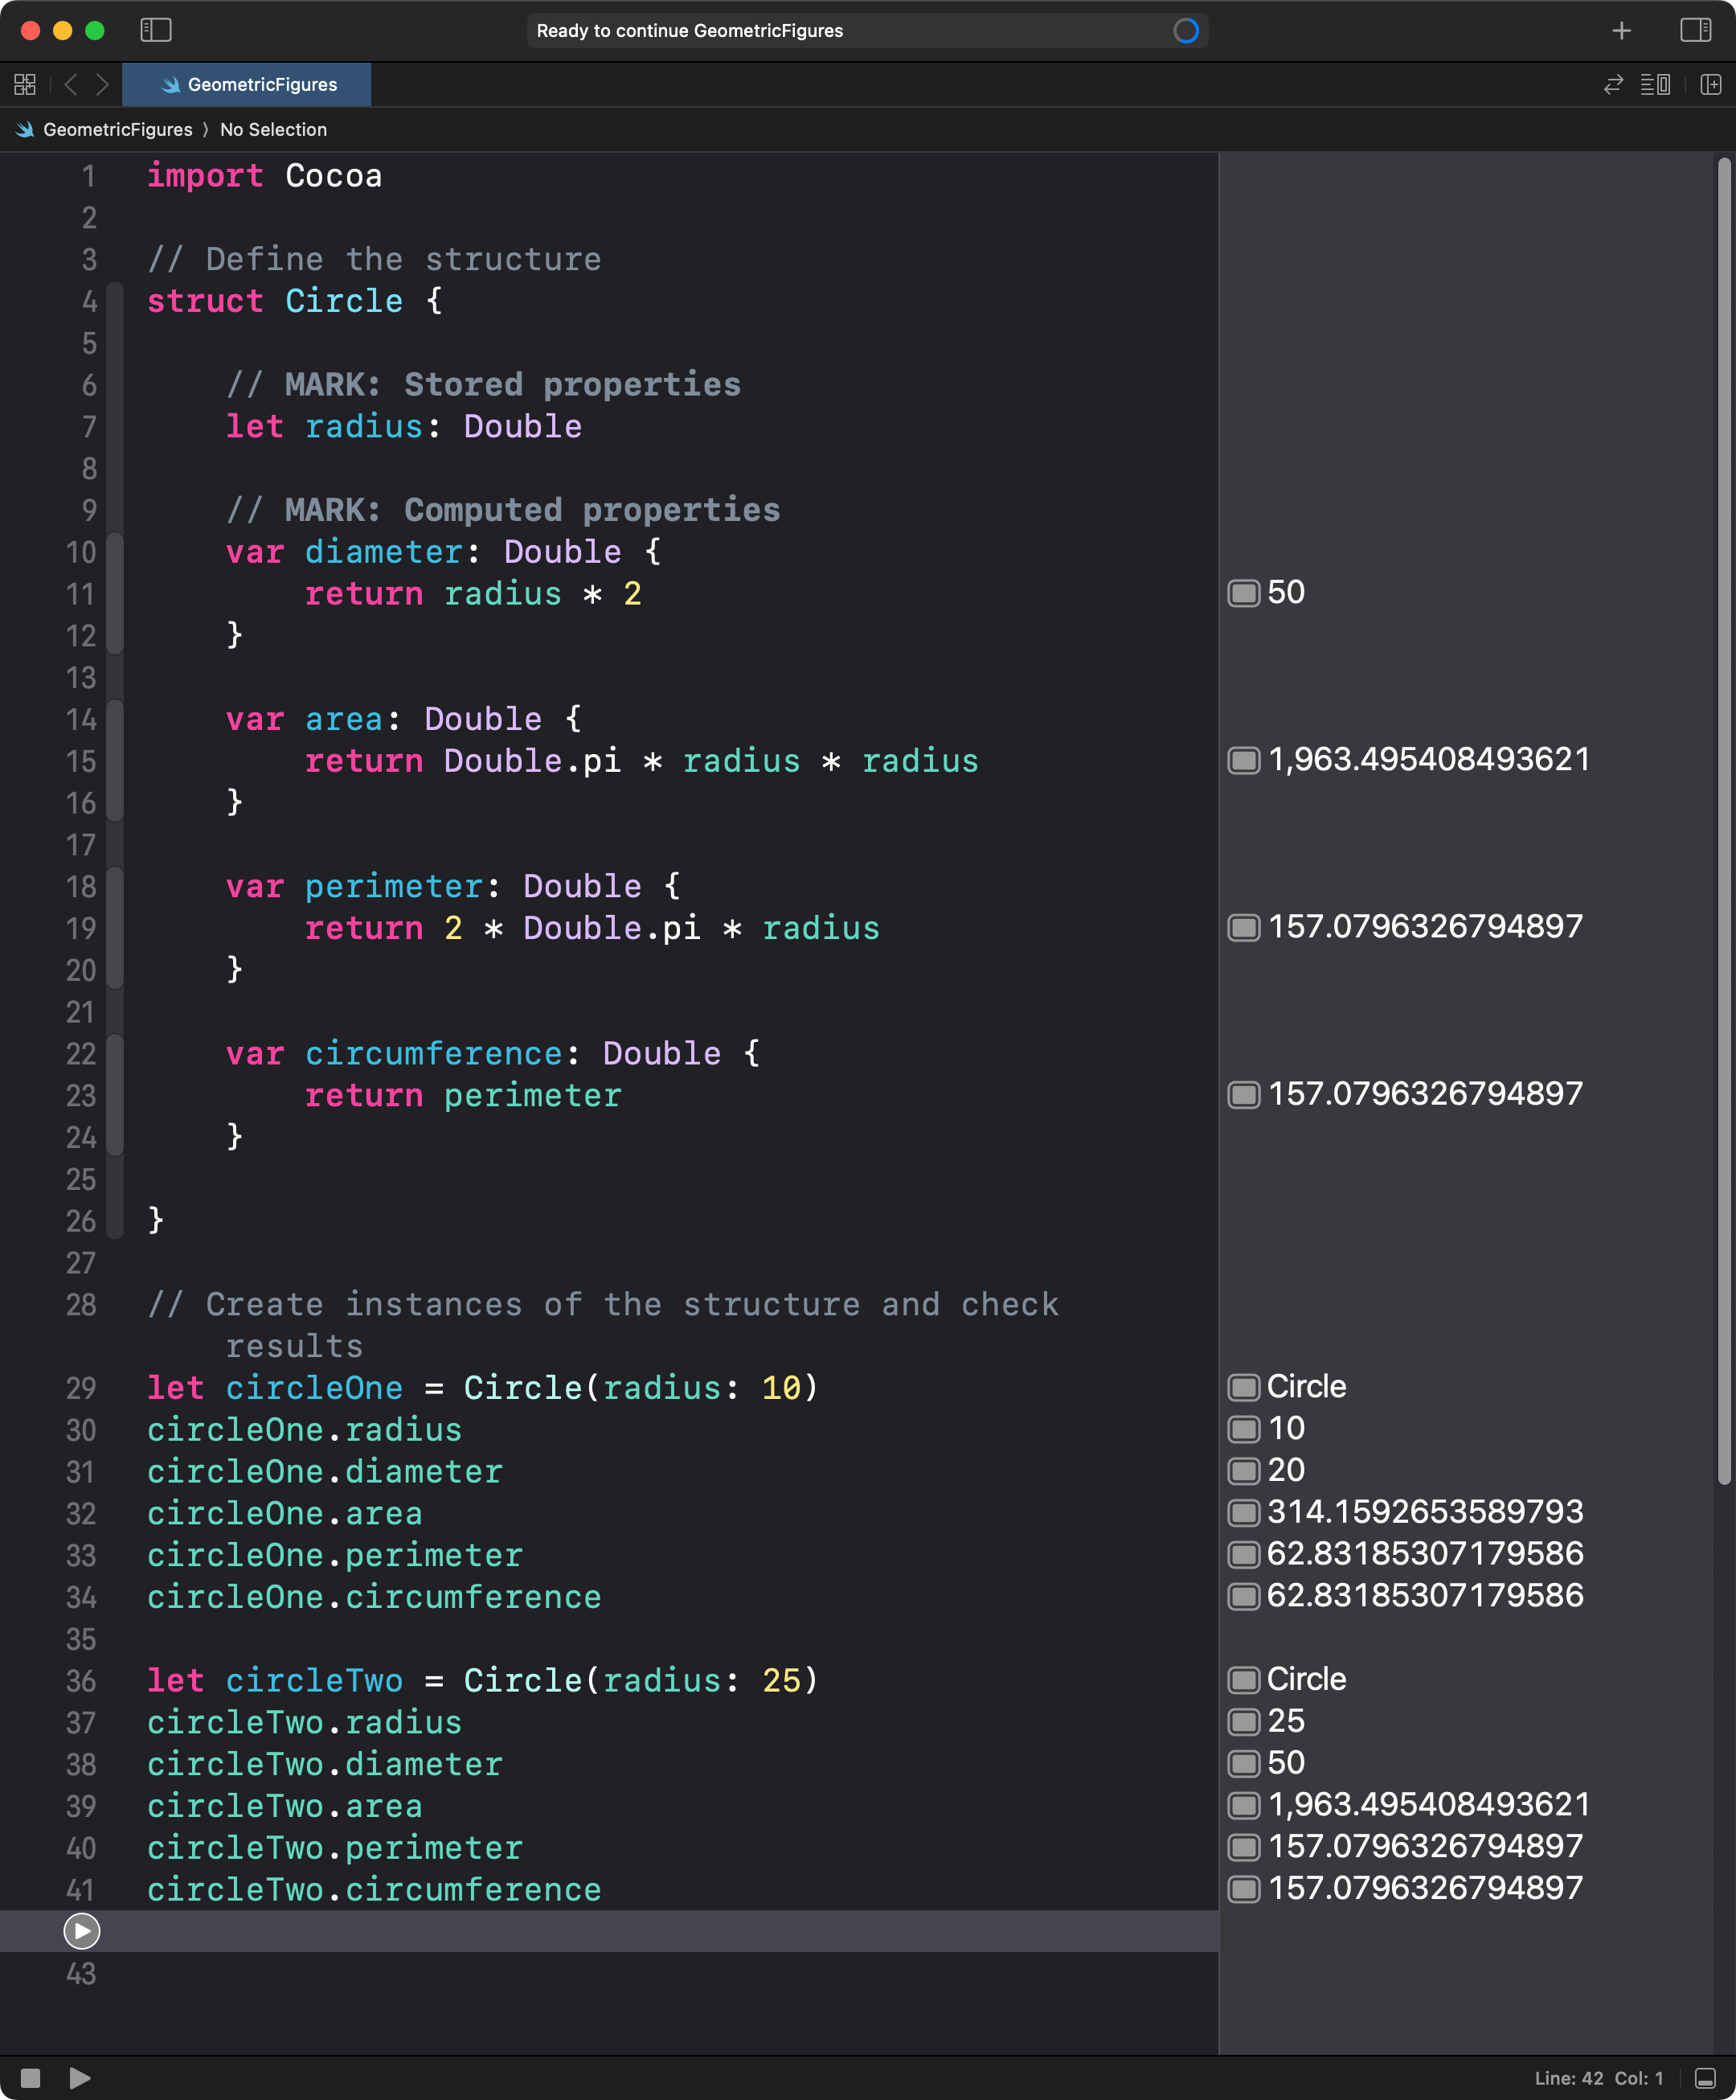Add an editor on the right

click(x=1710, y=85)
